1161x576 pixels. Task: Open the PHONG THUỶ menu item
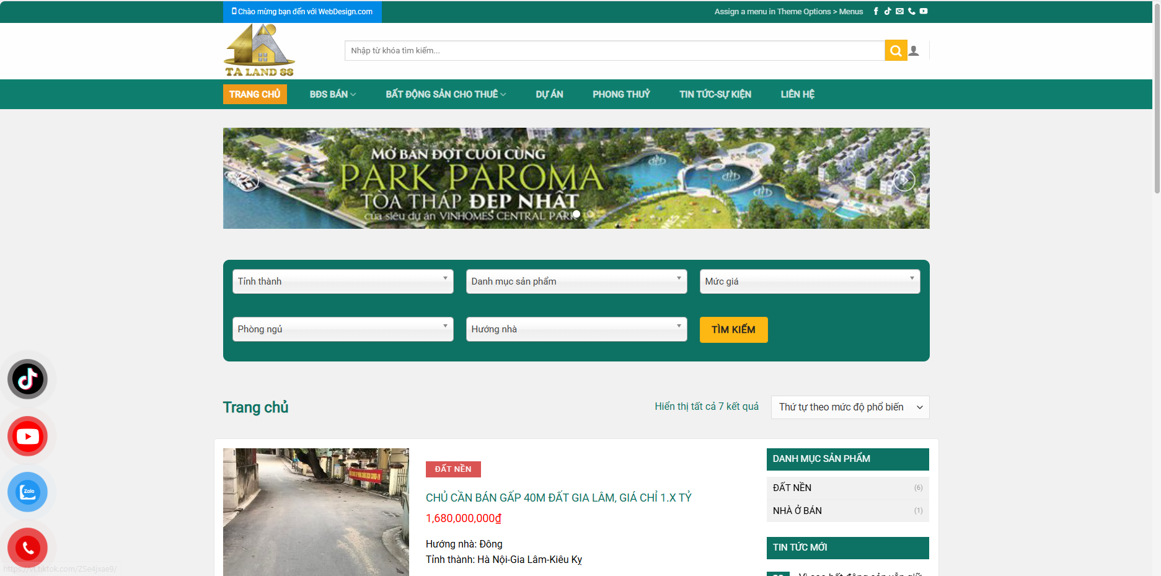click(x=621, y=94)
